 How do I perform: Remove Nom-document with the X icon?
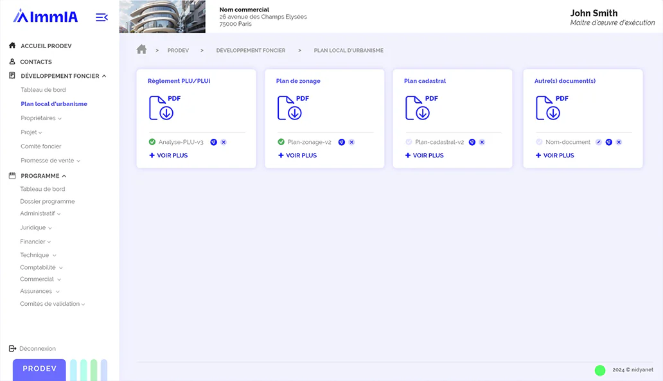pyautogui.click(x=619, y=142)
